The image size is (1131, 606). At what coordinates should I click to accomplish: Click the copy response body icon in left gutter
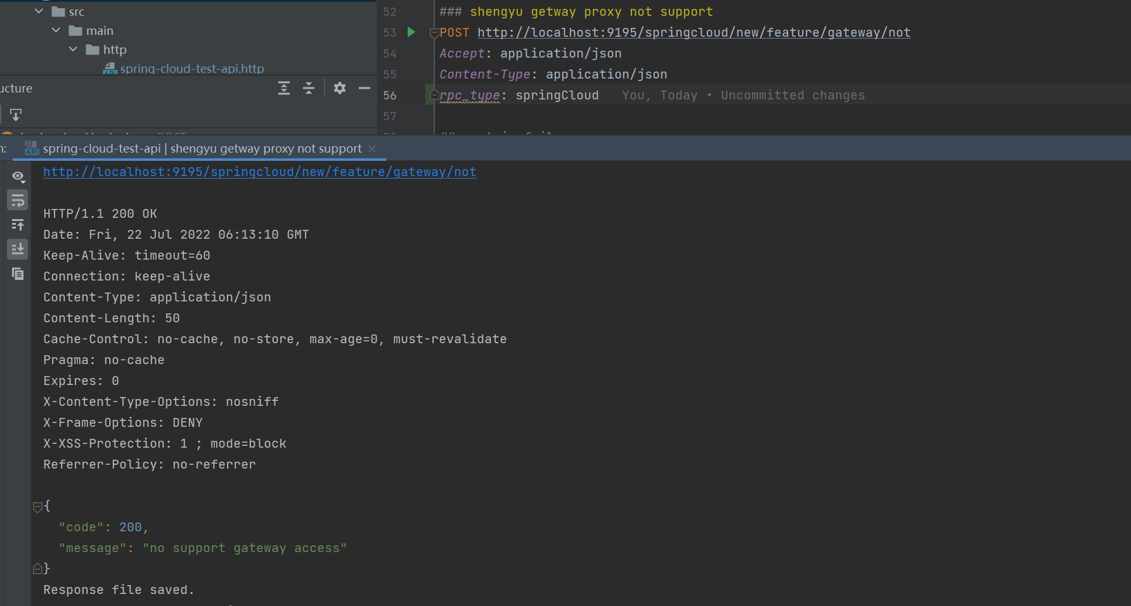pos(18,274)
